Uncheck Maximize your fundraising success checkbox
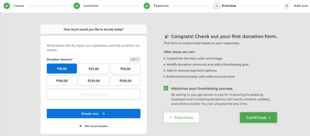Screen dimensions: 310x136 (x=166, y=88)
